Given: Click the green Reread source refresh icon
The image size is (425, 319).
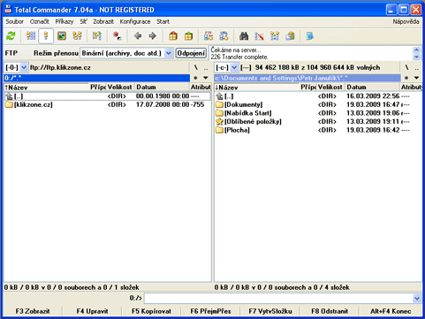Looking at the screenshot, I should [11, 36].
